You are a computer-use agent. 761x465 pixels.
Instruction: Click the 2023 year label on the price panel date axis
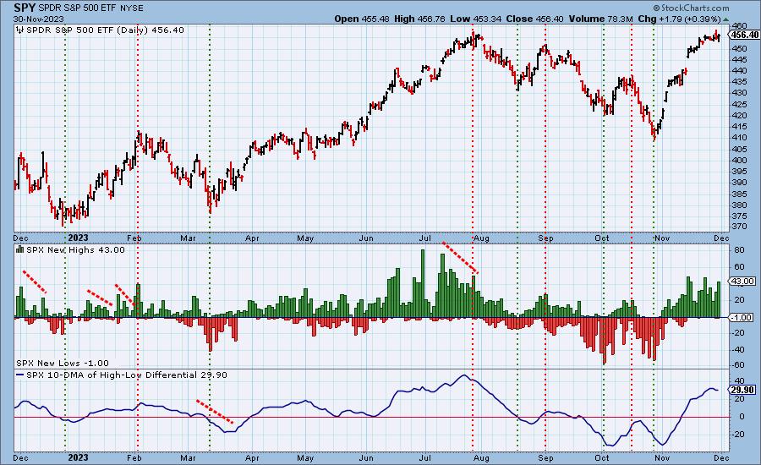[78, 238]
